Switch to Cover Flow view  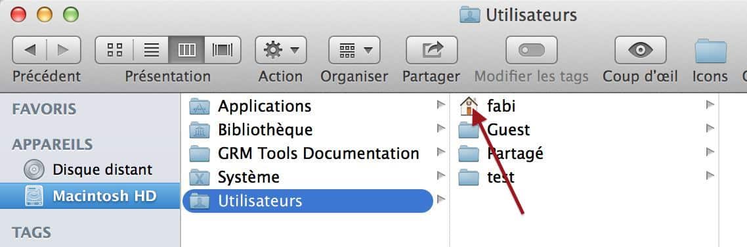(x=223, y=49)
